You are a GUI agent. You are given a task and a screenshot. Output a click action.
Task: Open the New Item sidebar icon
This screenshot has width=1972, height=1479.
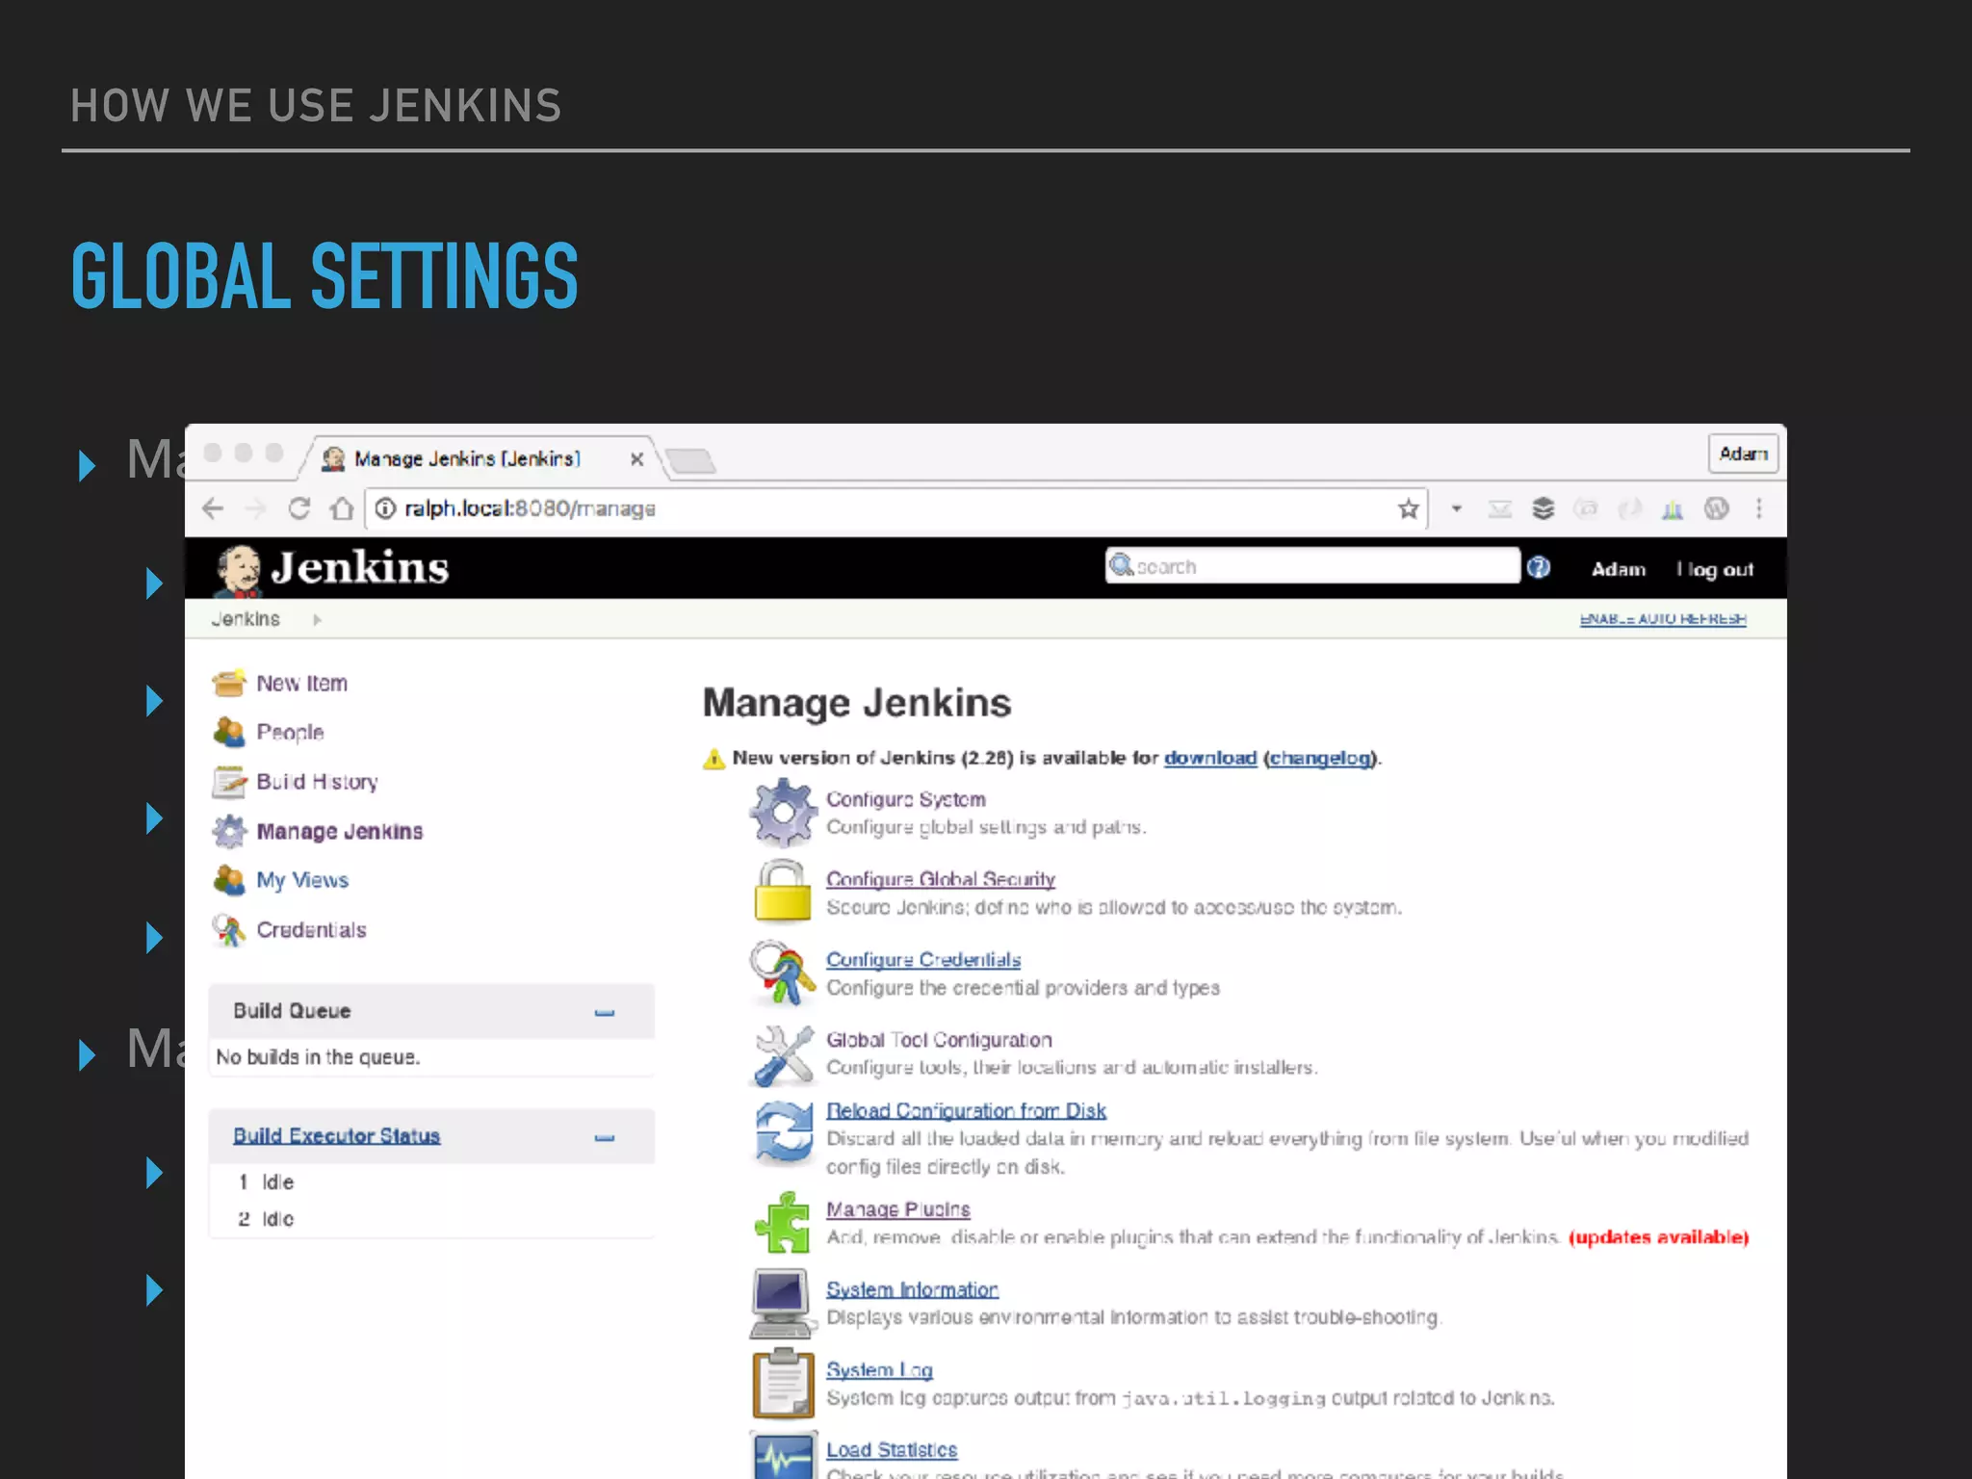(x=229, y=684)
